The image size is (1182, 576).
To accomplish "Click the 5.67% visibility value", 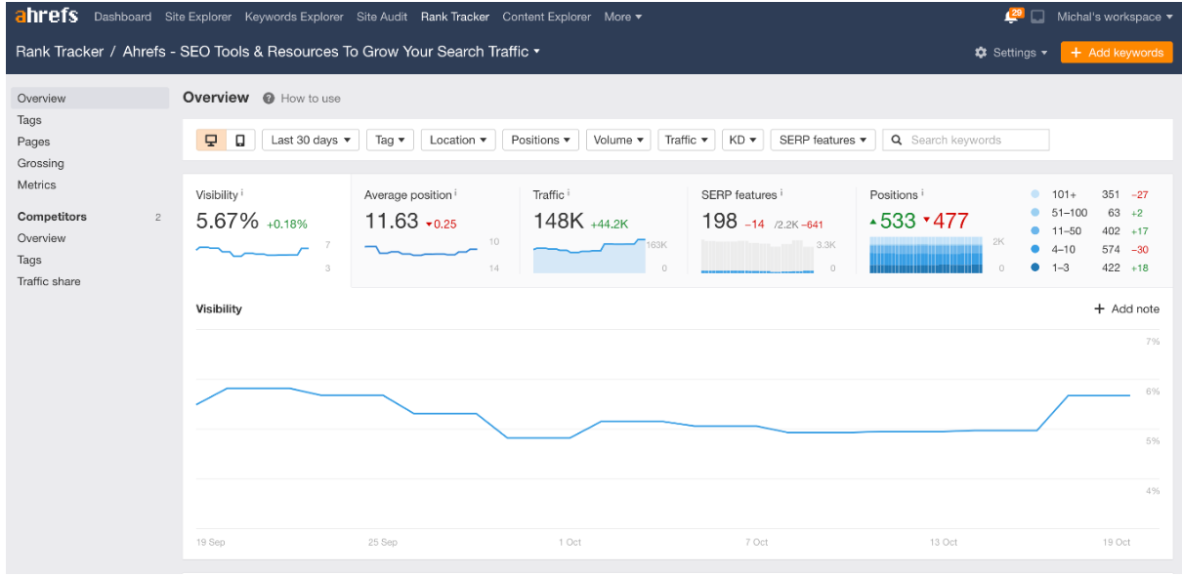I will [x=228, y=222].
